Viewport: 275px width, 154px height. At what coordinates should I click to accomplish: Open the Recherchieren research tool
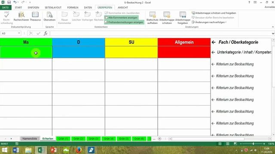21,17
